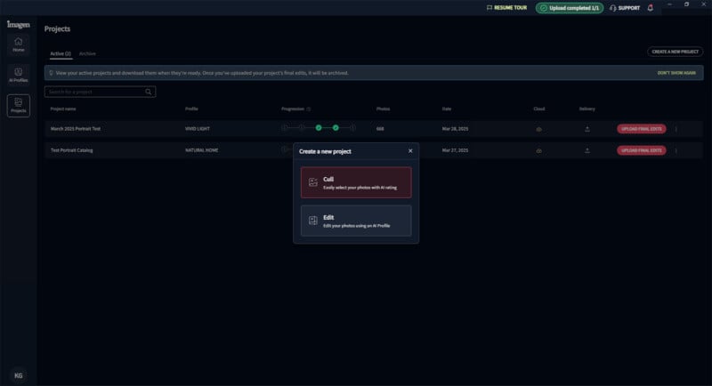Open the KG user account menu
This screenshot has height=386, width=712.
click(18, 375)
